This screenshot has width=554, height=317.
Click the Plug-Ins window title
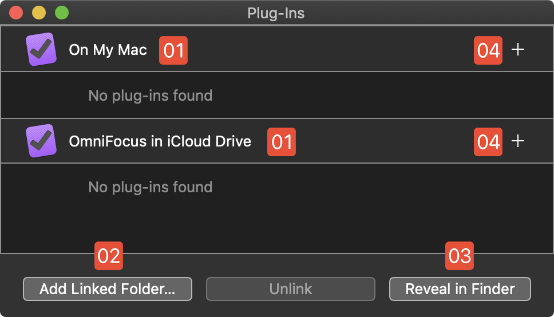tap(276, 13)
